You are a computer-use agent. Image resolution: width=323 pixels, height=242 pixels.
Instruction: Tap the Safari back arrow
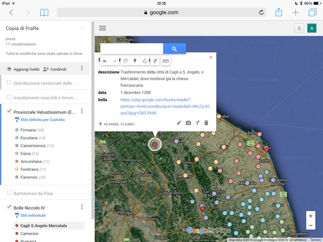[11, 13]
